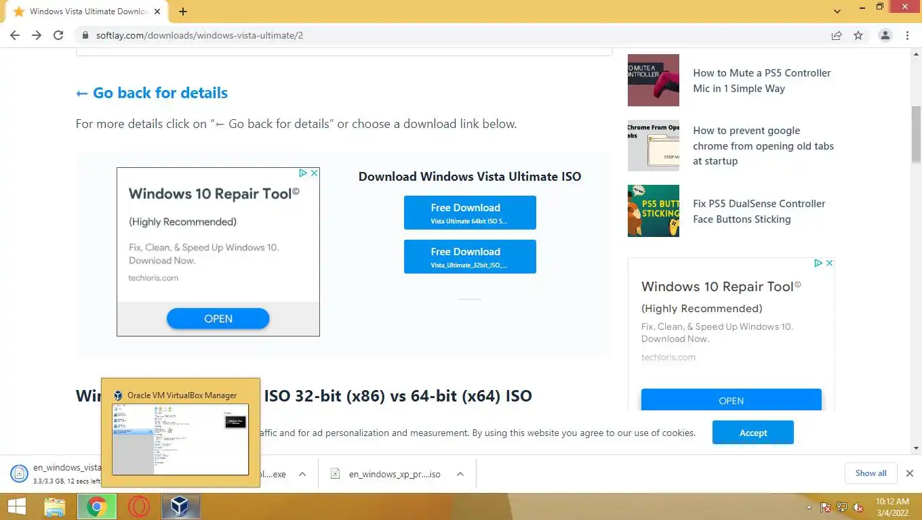The width and height of the screenshot is (922, 520).
Task: Open Fix PS5 DualSense Controller article
Action: click(x=759, y=211)
